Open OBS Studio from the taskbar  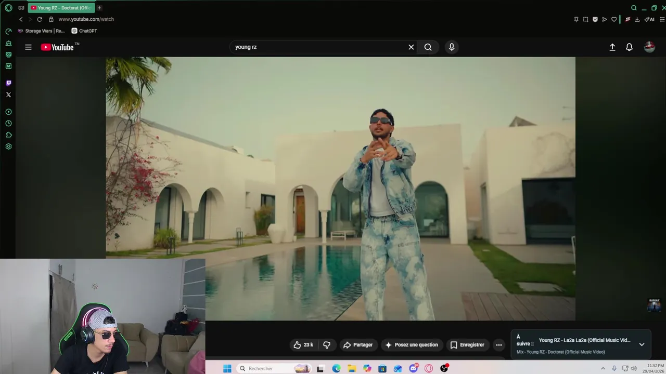click(444, 368)
